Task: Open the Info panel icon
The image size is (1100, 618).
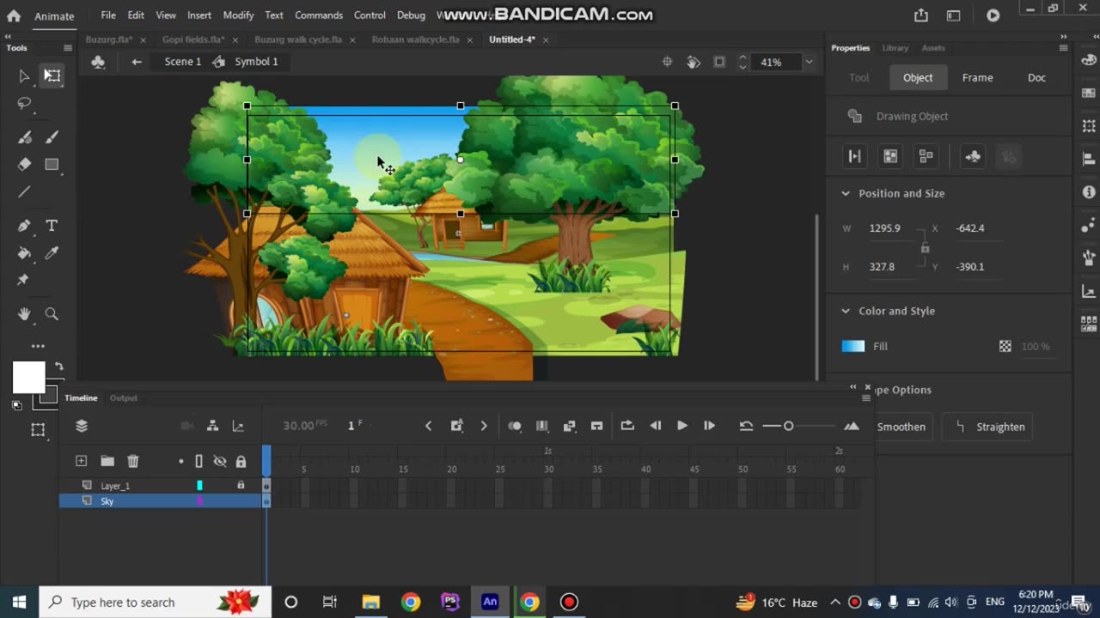Action: click(1089, 192)
